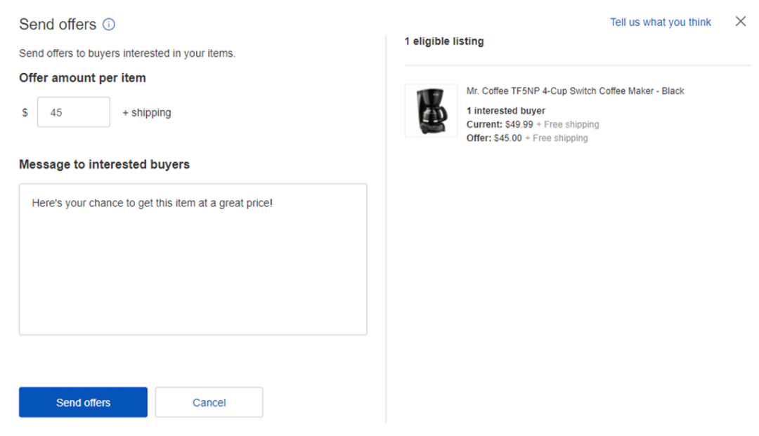Screen dimensions: 759x436
Task: Click the Send offers dialog title
Action: pos(58,25)
